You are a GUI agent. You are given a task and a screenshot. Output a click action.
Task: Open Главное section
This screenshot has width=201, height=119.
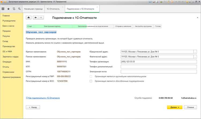6,16
